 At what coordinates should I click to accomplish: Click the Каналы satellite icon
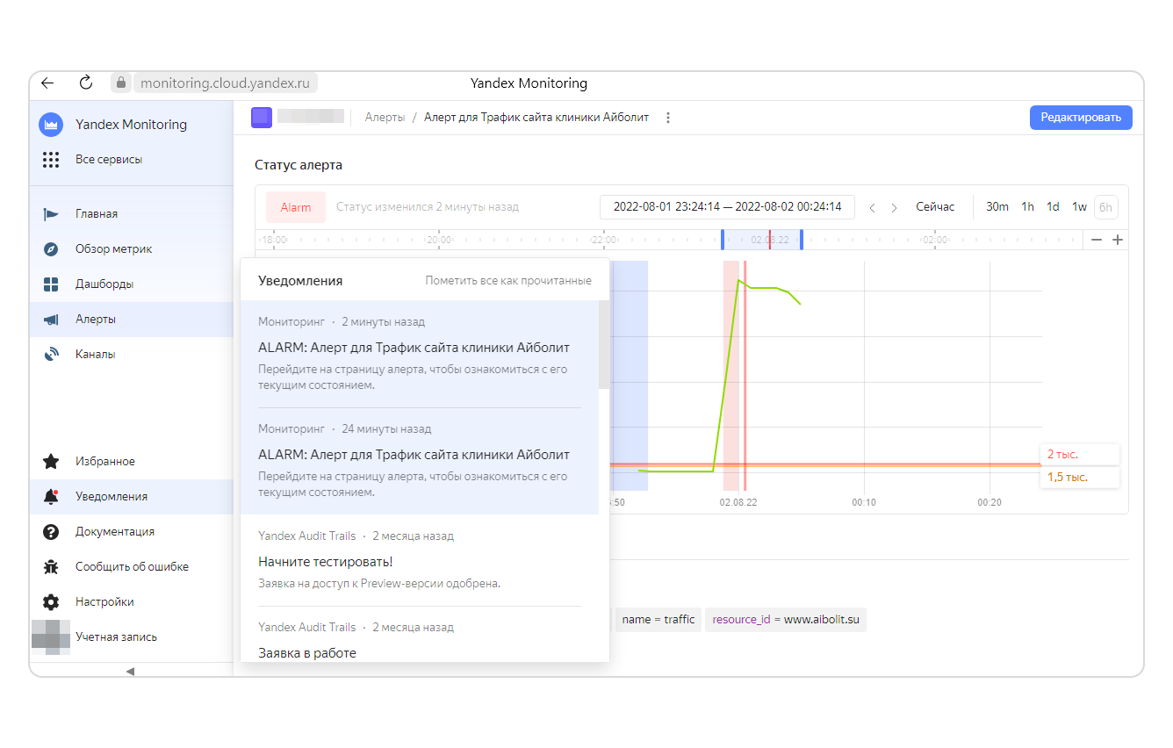51,355
